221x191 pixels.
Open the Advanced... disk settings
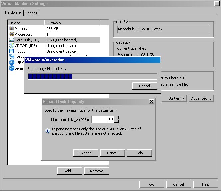pyautogui.click(x=201, y=98)
